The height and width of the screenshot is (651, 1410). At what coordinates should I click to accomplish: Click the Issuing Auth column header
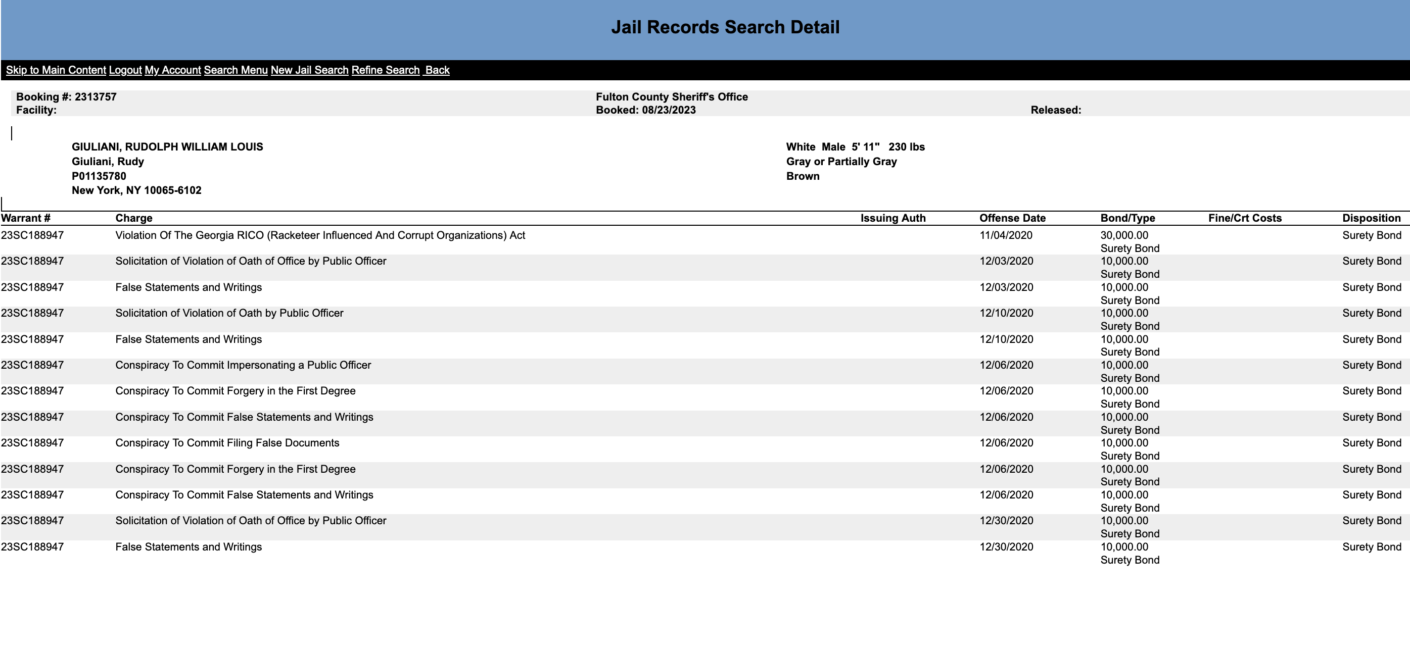point(892,218)
